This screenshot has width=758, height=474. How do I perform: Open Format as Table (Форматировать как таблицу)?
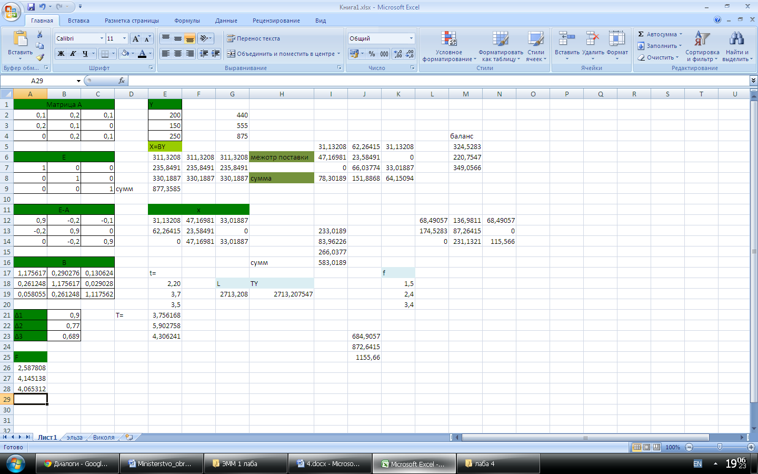pos(501,46)
